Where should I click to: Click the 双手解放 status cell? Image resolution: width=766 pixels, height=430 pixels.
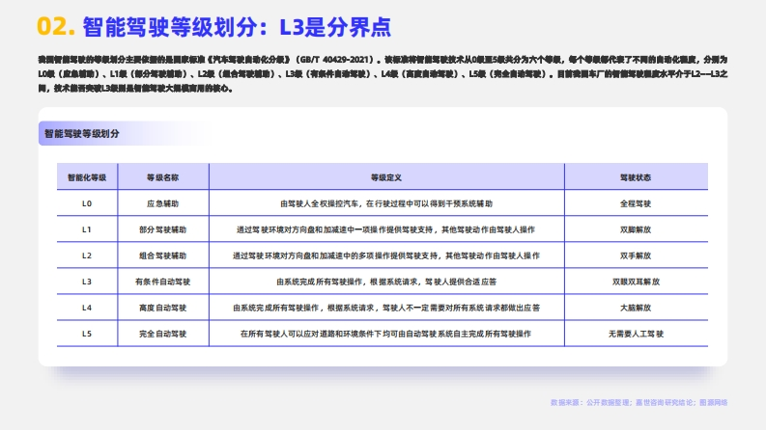coord(636,255)
